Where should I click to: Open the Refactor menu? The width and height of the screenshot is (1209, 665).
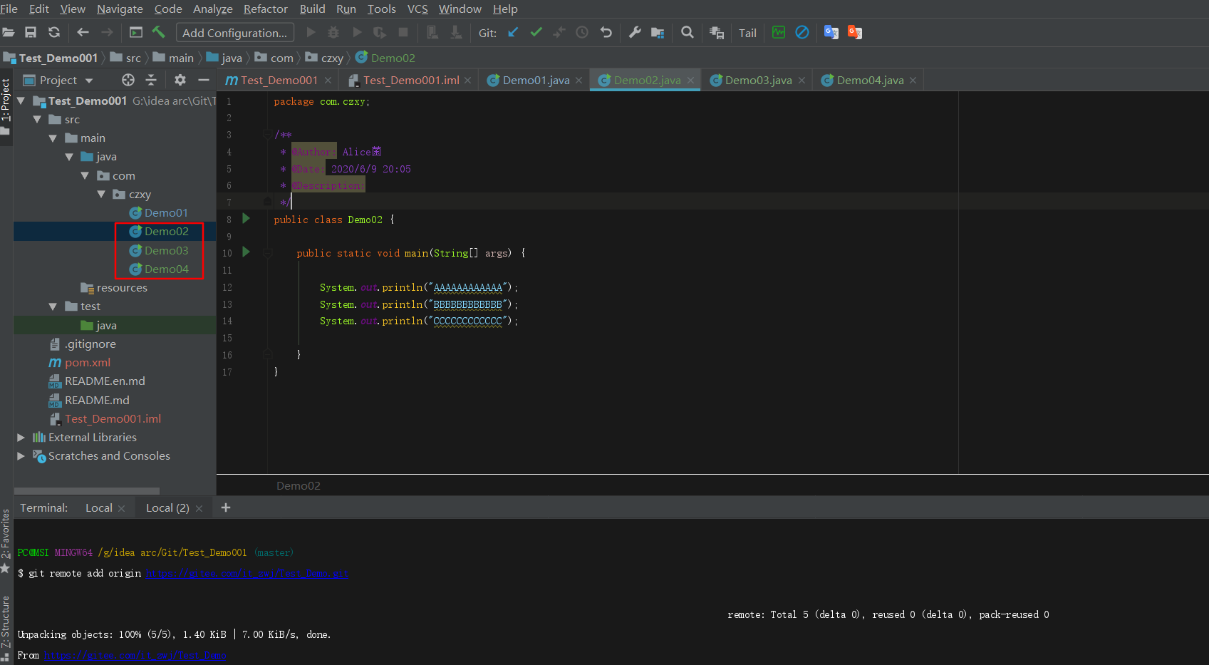[x=266, y=9]
